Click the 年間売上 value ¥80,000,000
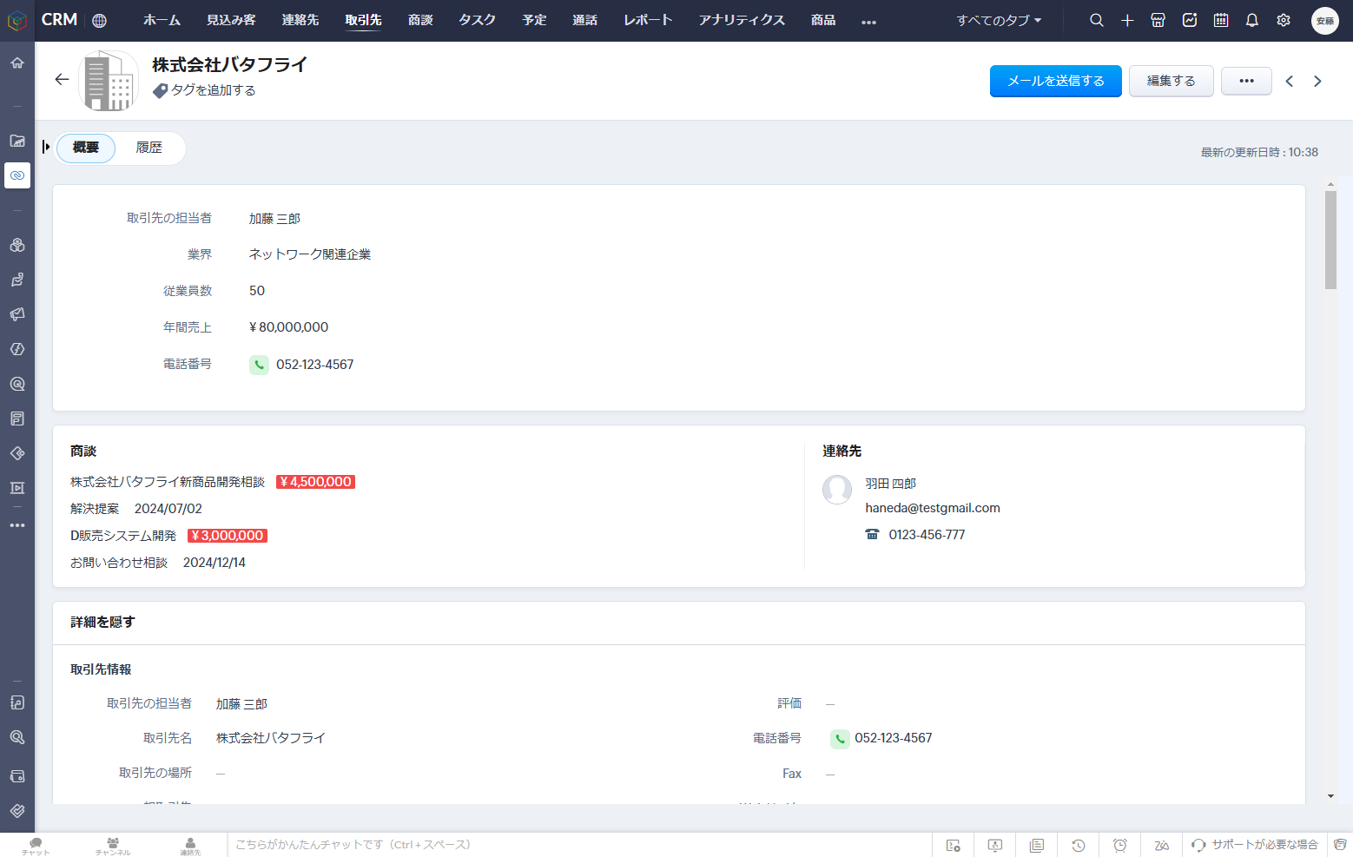 pyautogui.click(x=288, y=327)
